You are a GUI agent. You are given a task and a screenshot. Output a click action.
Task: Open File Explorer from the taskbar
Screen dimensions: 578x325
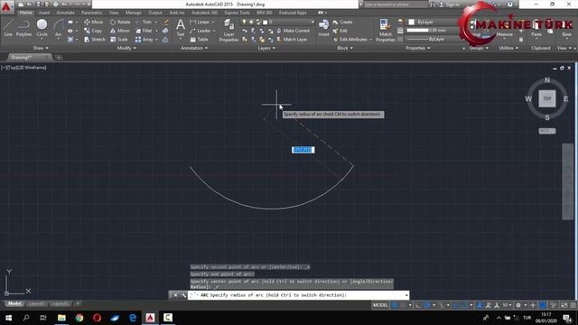tap(61, 318)
